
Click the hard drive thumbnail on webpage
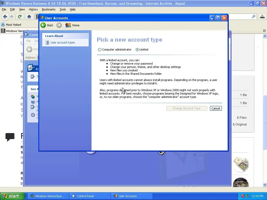[x=241, y=164]
